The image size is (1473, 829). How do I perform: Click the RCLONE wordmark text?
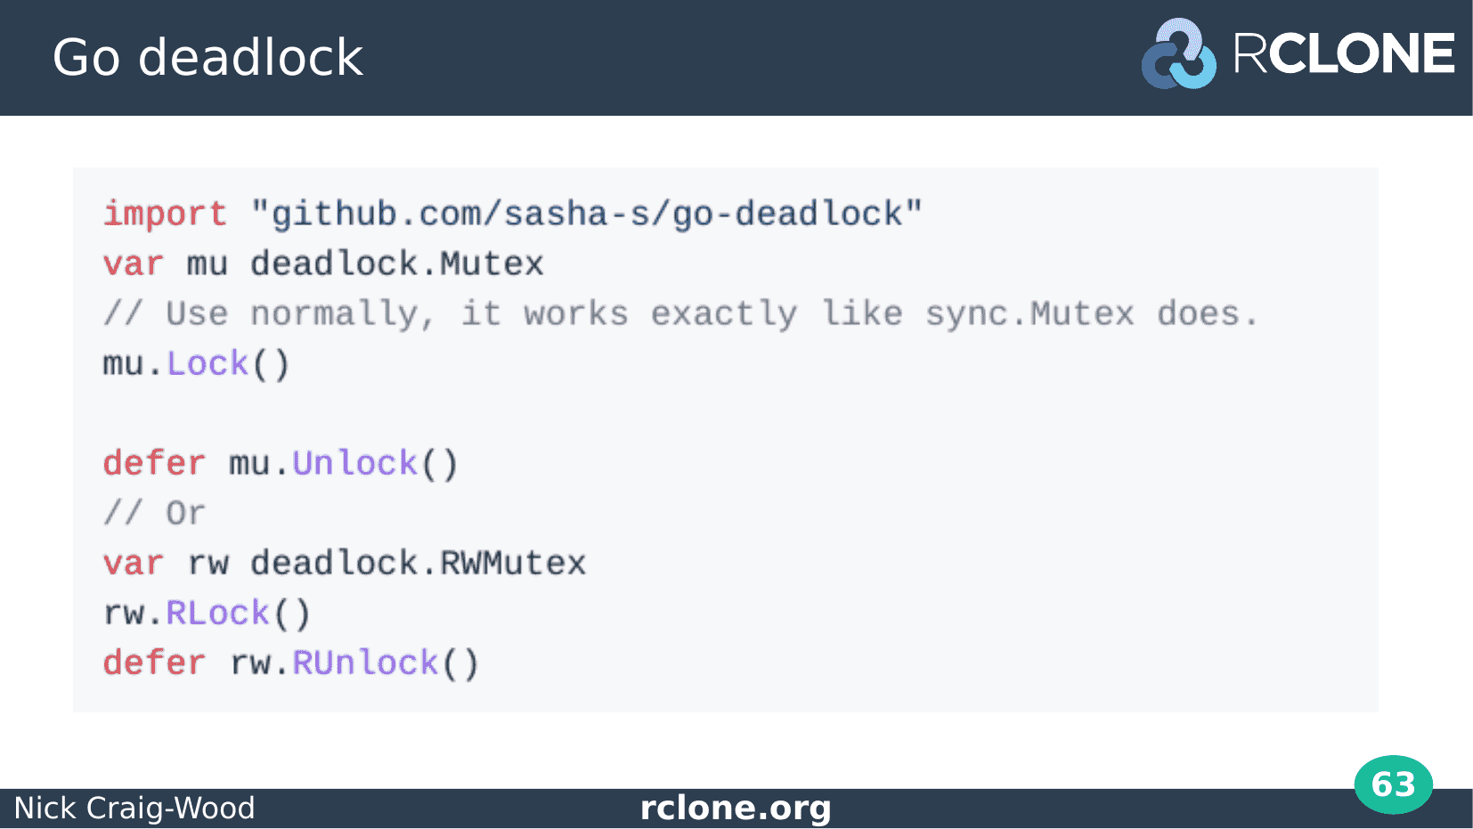(1344, 54)
